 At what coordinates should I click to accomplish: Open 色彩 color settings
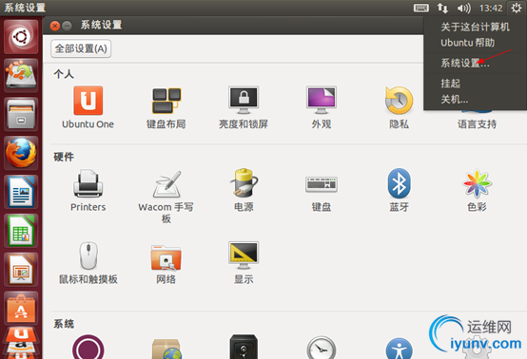[x=477, y=191]
